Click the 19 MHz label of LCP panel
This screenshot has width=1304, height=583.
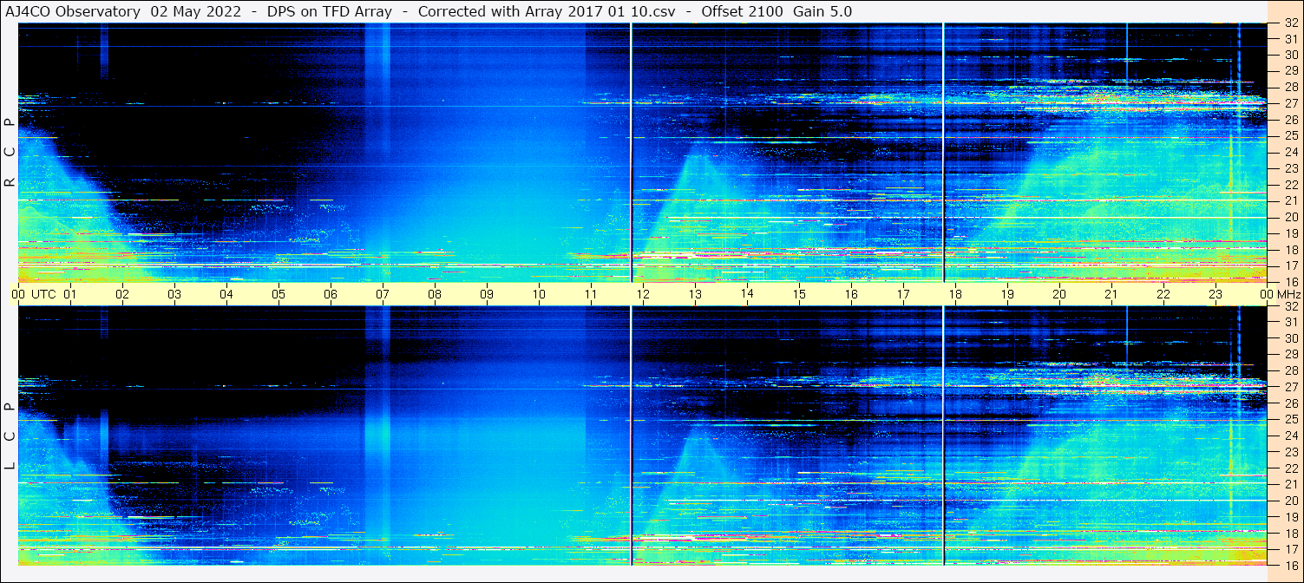tap(1290, 516)
